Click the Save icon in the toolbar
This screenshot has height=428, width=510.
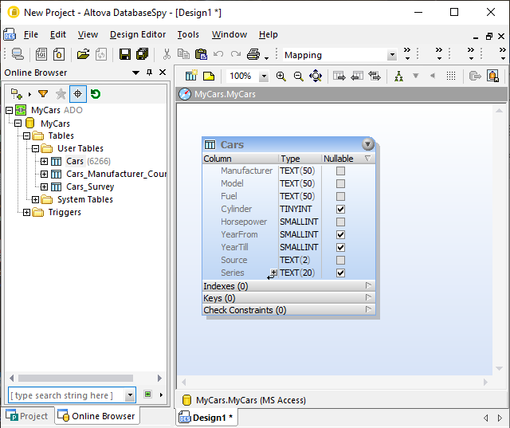(125, 54)
